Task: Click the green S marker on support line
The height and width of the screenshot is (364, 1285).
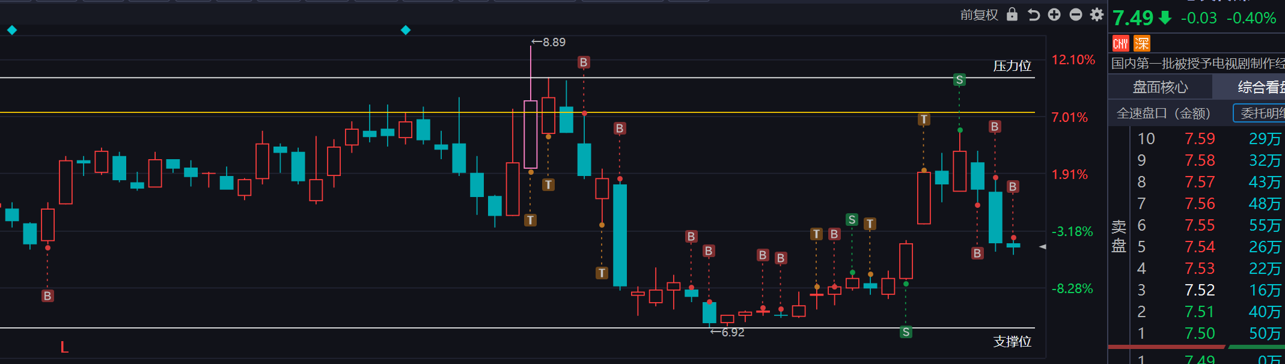Action: pos(906,332)
